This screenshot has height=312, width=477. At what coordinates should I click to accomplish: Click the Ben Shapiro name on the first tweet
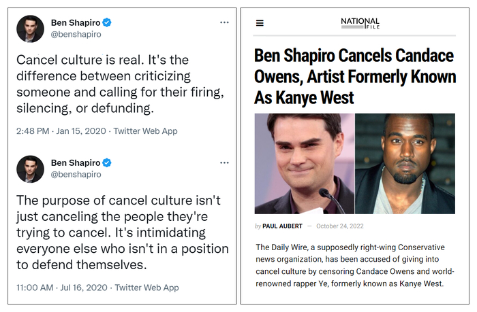click(x=75, y=23)
